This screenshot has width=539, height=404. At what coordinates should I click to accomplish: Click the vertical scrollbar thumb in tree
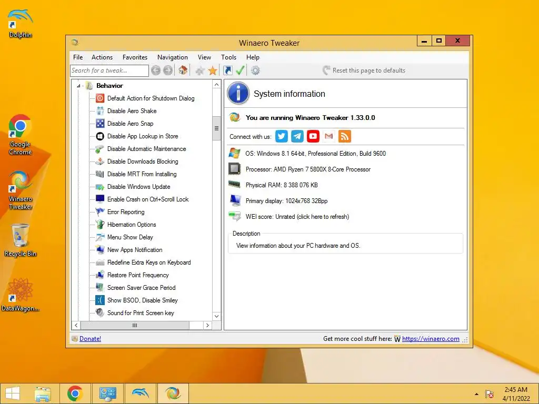[x=216, y=128]
